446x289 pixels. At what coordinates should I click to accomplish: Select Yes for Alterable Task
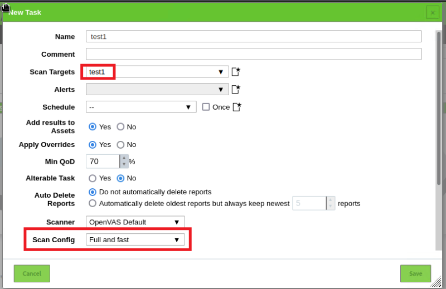tap(93, 178)
